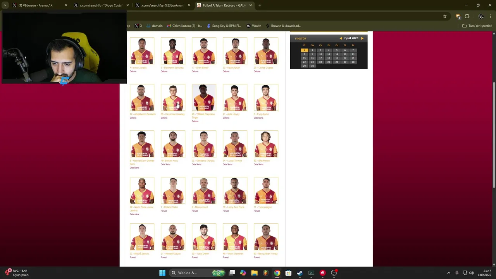Open Abdülkerim Bardakcı player photo

[142, 98]
